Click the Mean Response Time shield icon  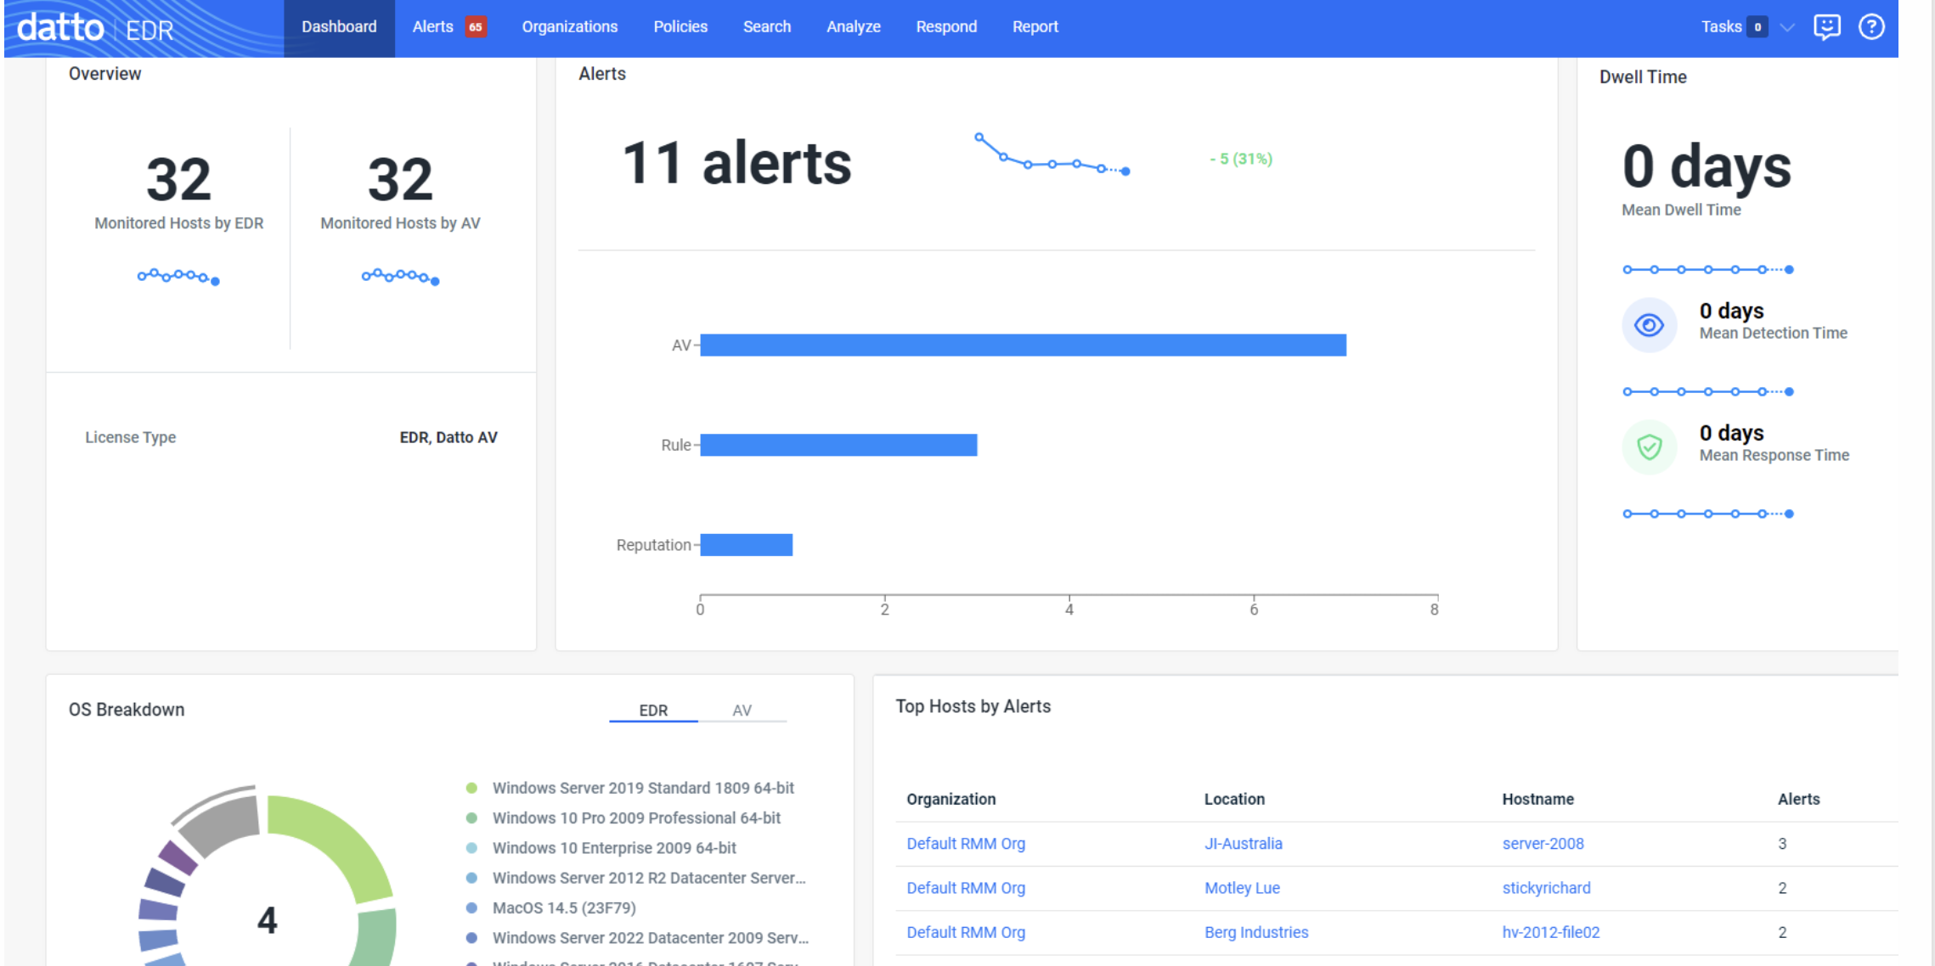pos(1649,447)
